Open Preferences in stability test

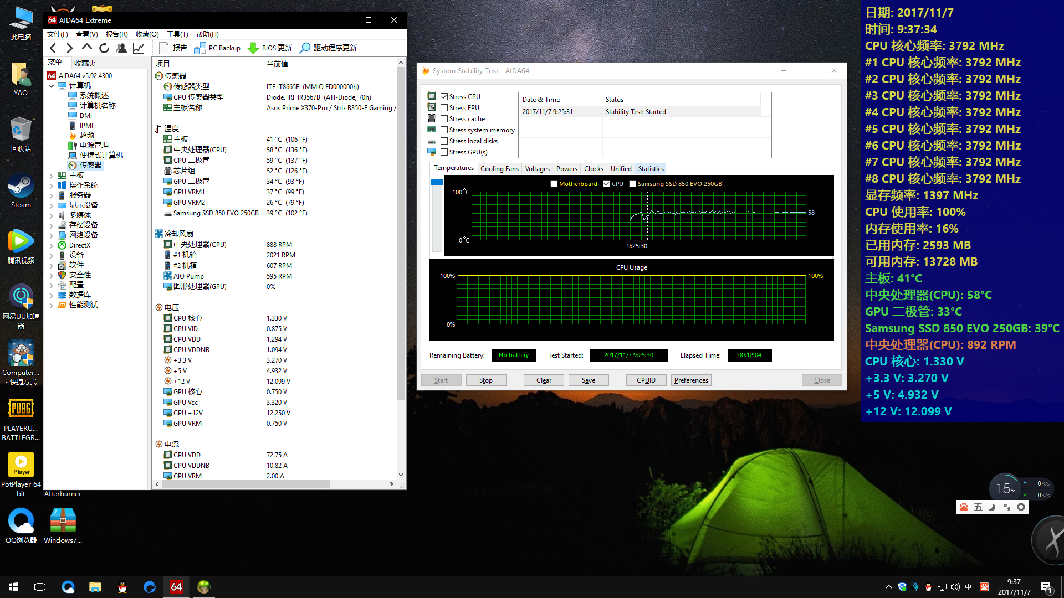click(x=691, y=380)
